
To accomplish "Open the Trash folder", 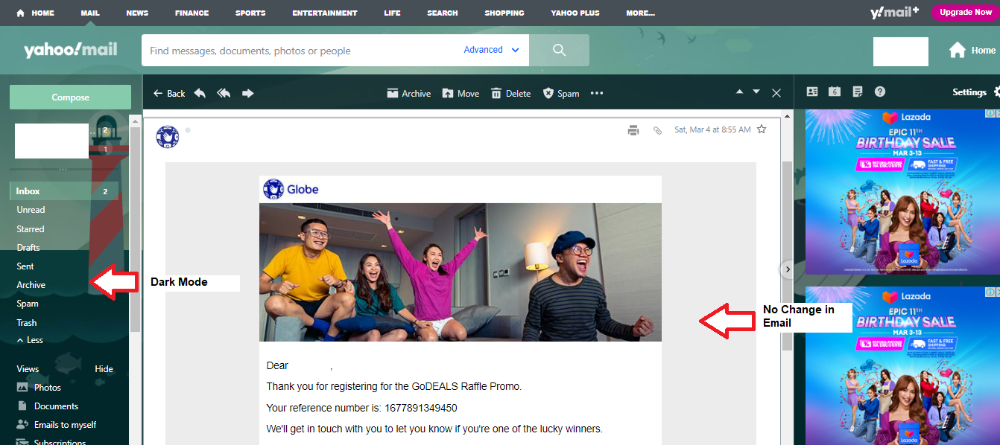I will pyautogui.click(x=27, y=323).
